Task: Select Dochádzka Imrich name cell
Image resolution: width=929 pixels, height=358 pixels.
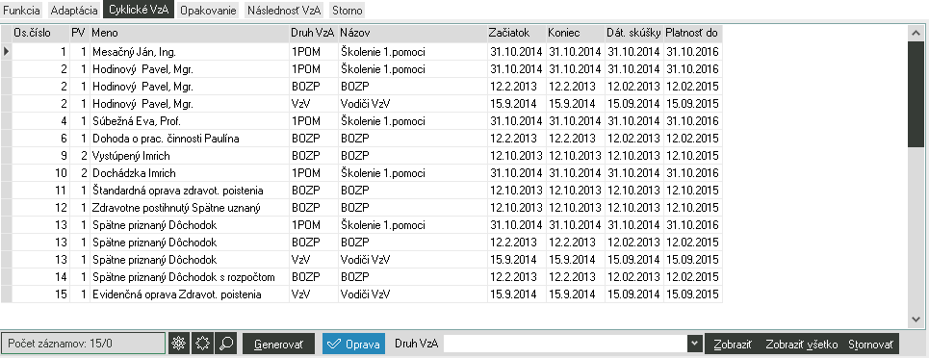Action: 190,173
